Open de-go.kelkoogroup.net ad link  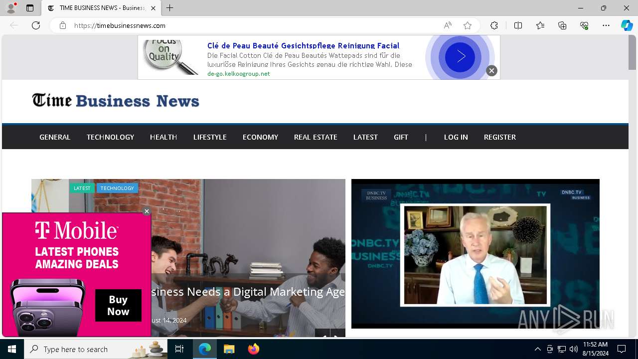[238, 74]
